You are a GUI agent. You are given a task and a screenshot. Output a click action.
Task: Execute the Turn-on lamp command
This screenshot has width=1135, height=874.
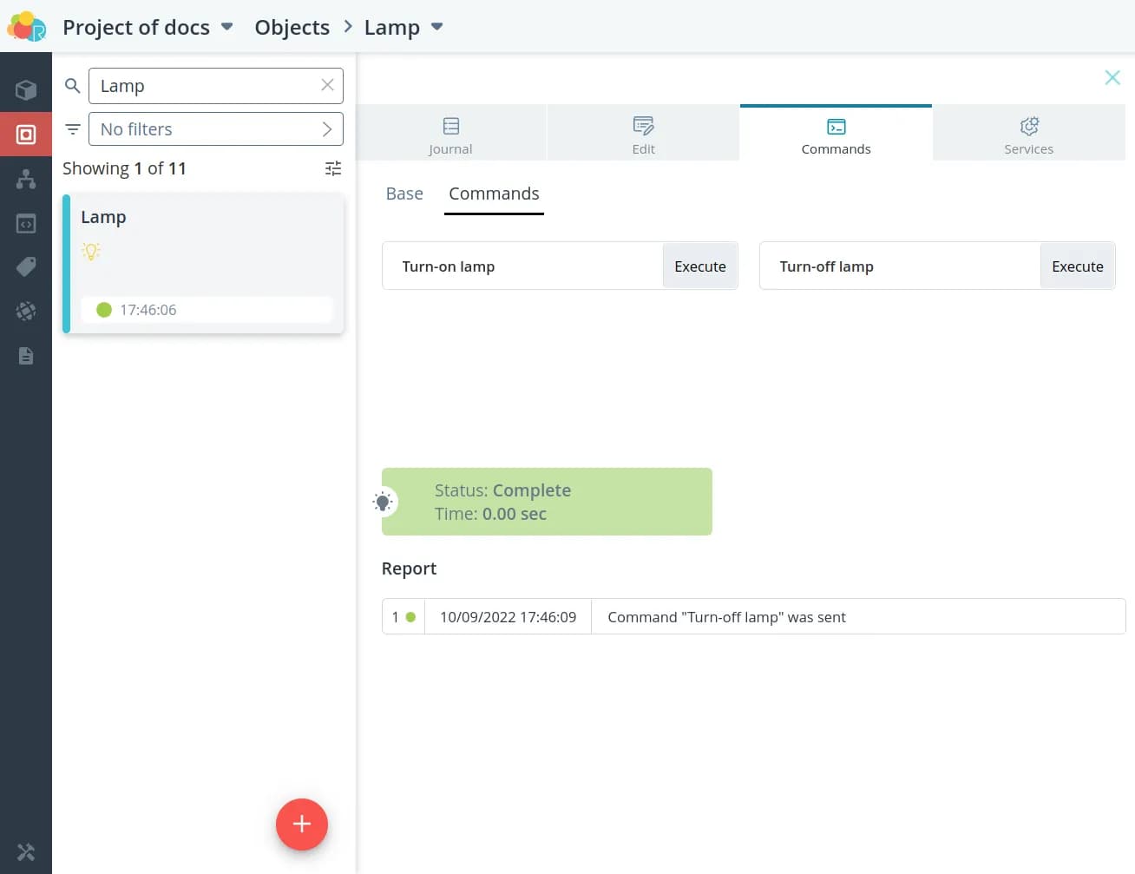tap(699, 266)
